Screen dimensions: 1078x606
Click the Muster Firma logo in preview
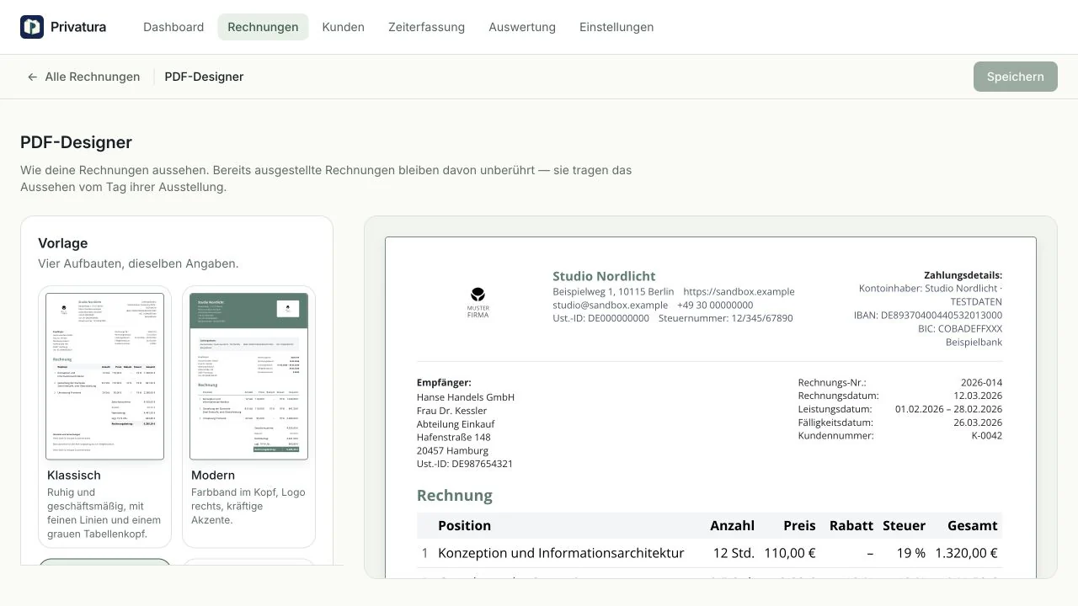tap(478, 302)
